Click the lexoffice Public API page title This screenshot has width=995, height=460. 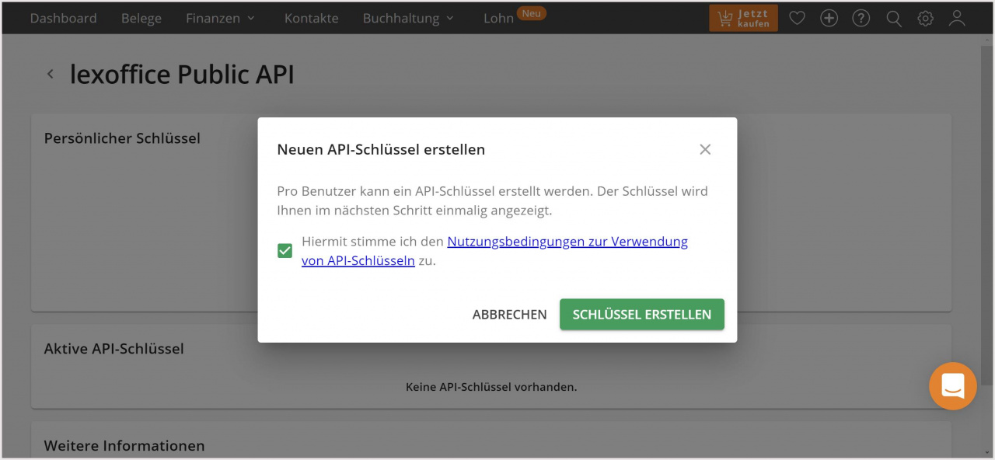(182, 75)
